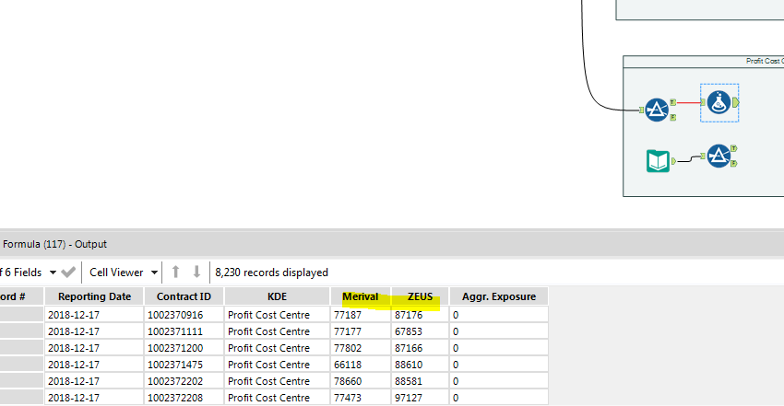Open the Cell Viewer dropdown
Screen dimensions: 784x406
point(155,273)
